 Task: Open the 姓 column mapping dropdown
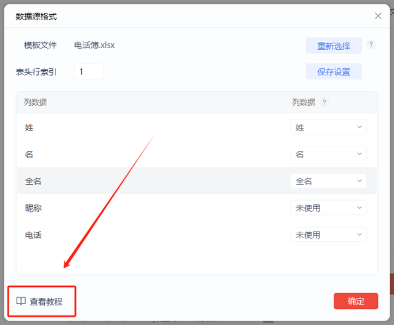pyautogui.click(x=328, y=127)
